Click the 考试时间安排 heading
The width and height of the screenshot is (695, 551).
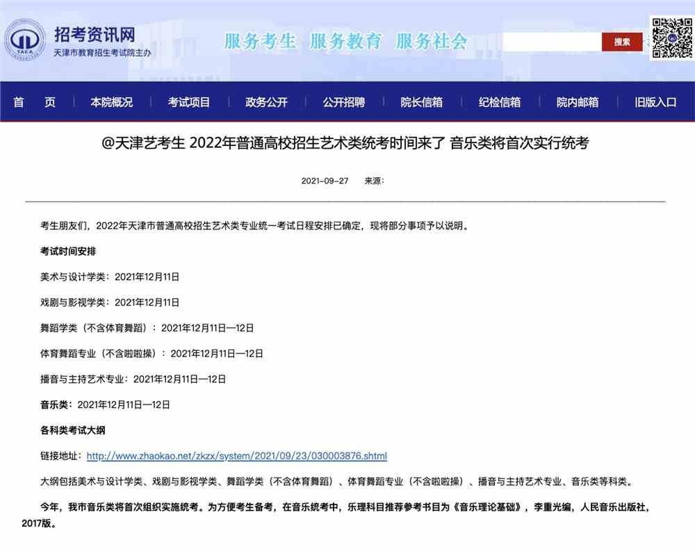coord(68,252)
